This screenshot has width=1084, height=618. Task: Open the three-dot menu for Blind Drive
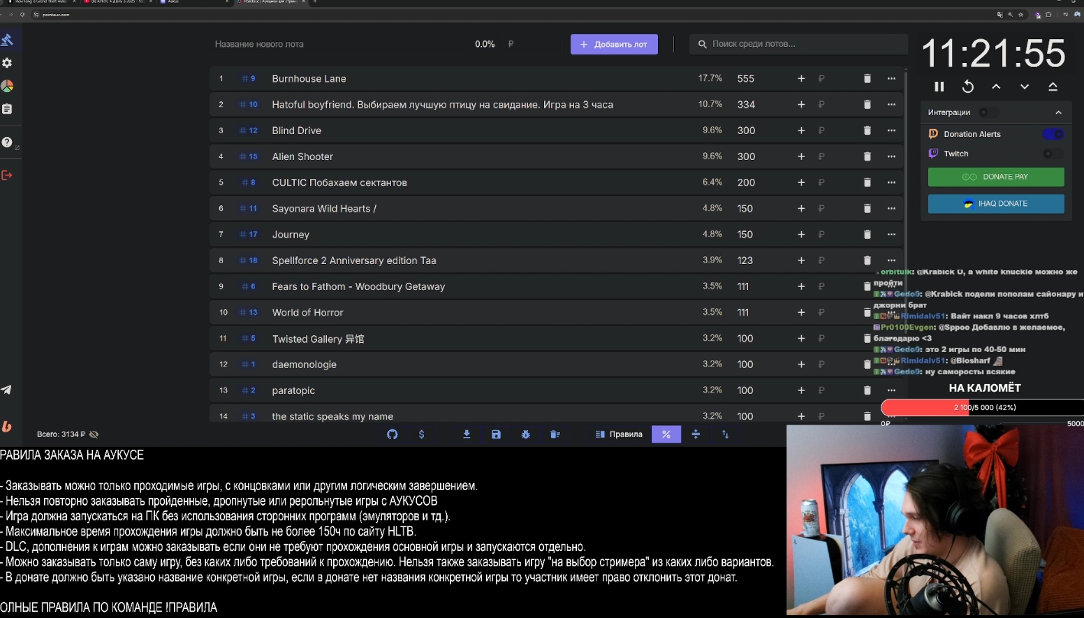(x=891, y=131)
